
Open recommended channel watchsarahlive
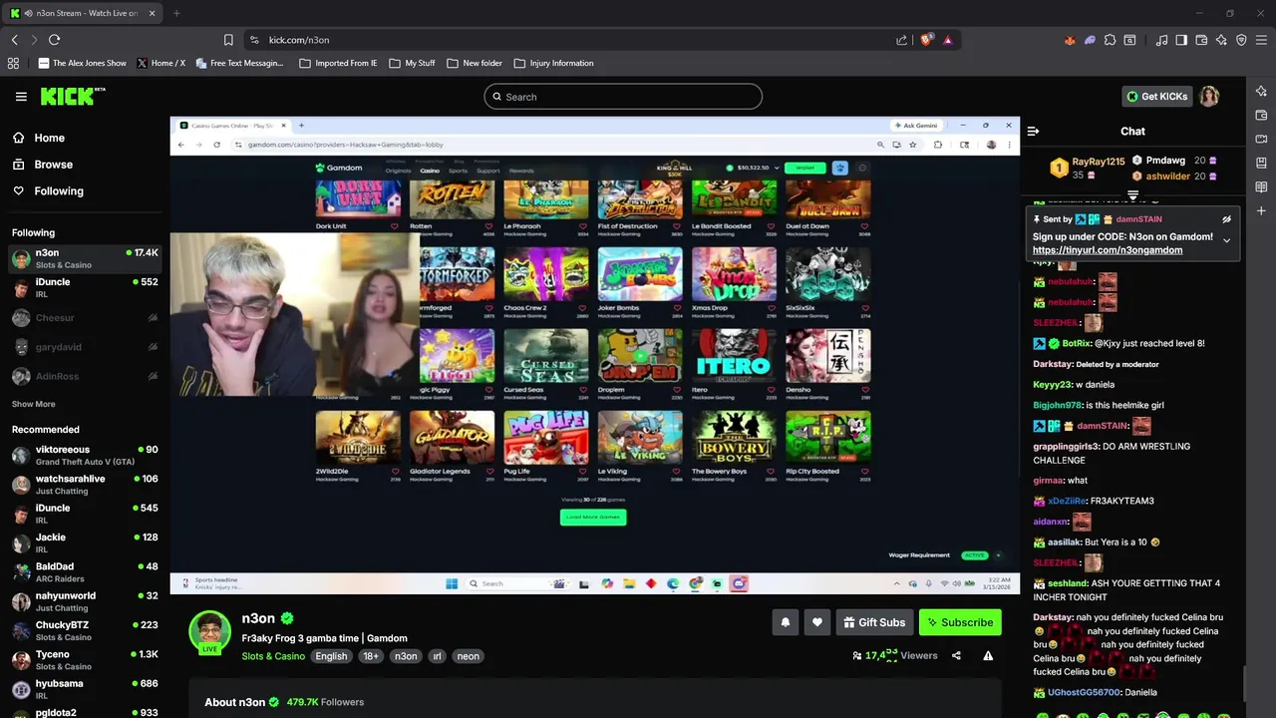coord(85,485)
